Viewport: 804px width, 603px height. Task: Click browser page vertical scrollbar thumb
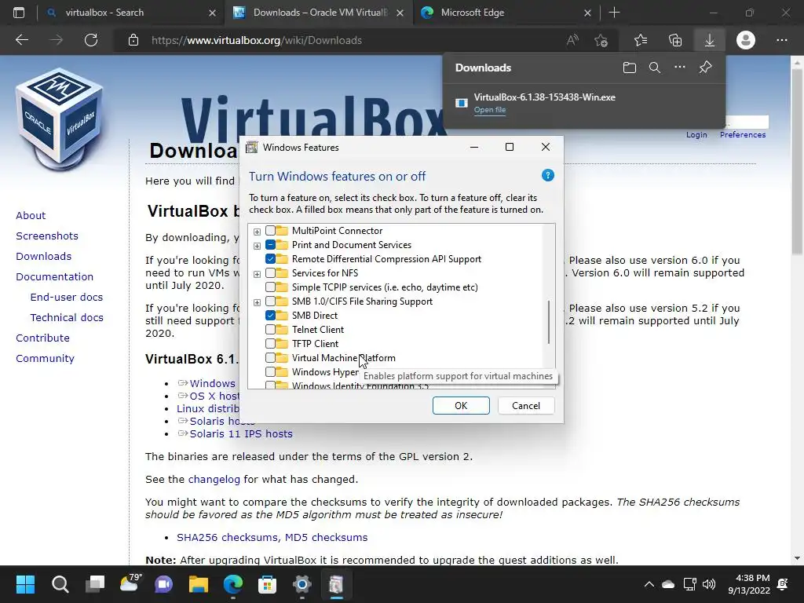(x=798, y=160)
